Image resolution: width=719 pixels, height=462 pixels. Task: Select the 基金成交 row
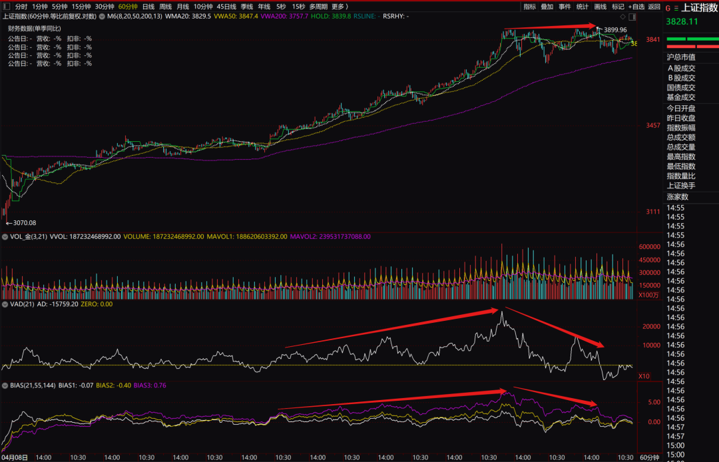click(681, 97)
